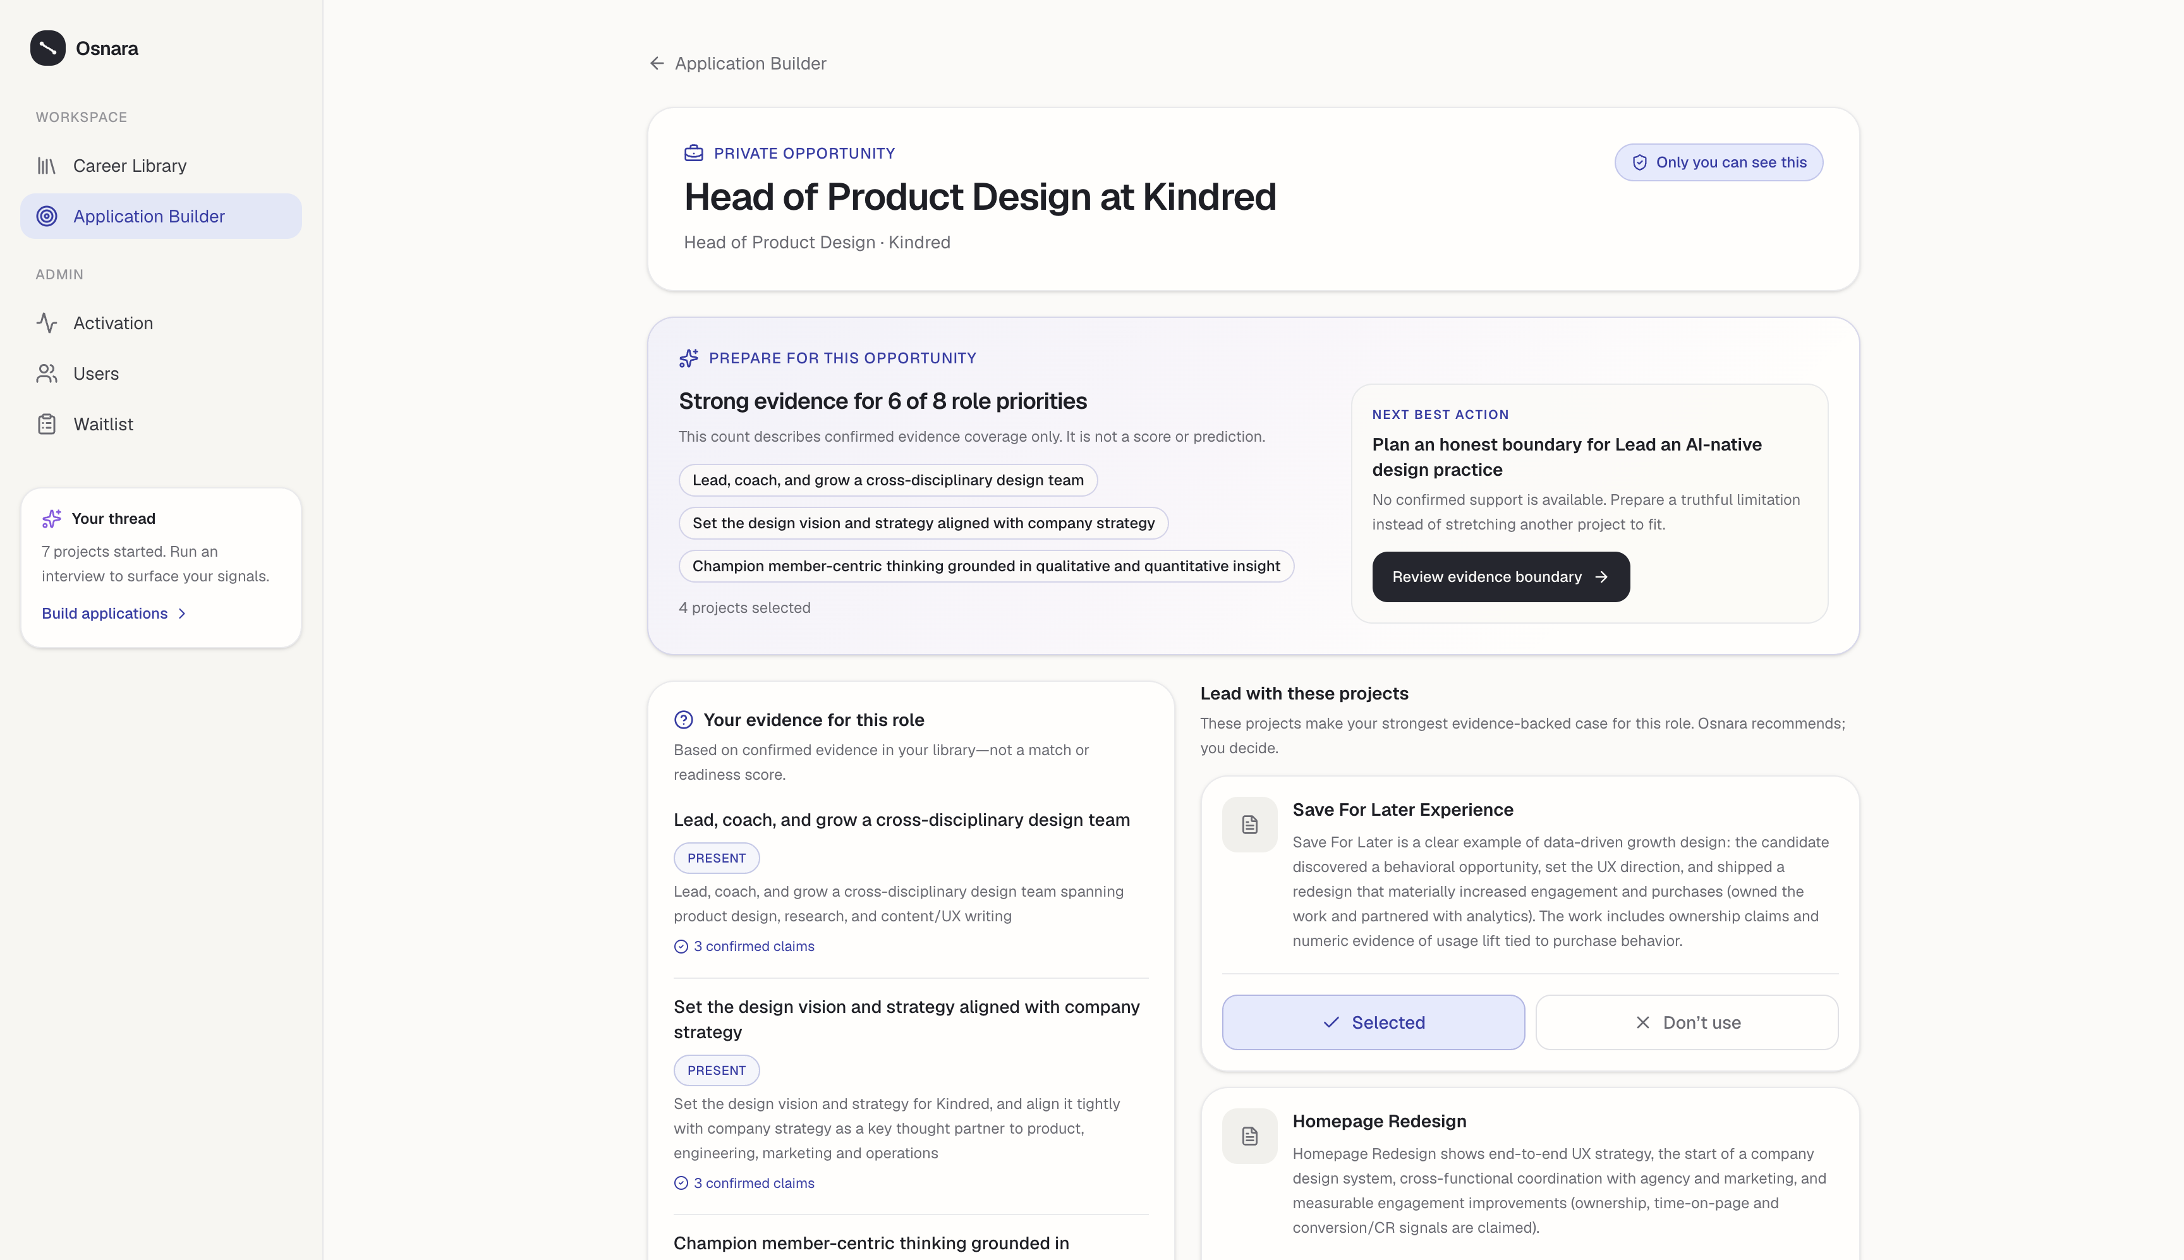Click the question-mark icon by Your evidence
2184x1260 pixels.
click(x=684, y=720)
